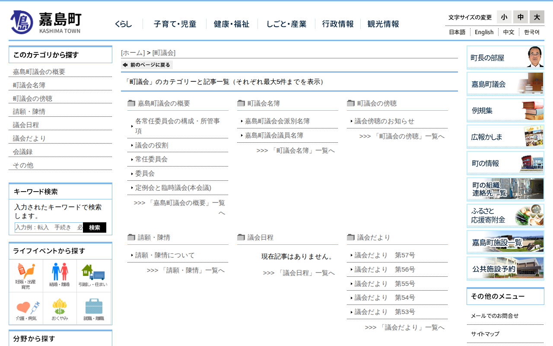This screenshot has height=346, width=553.
Task: Set text size to 小
Action: (504, 17)
